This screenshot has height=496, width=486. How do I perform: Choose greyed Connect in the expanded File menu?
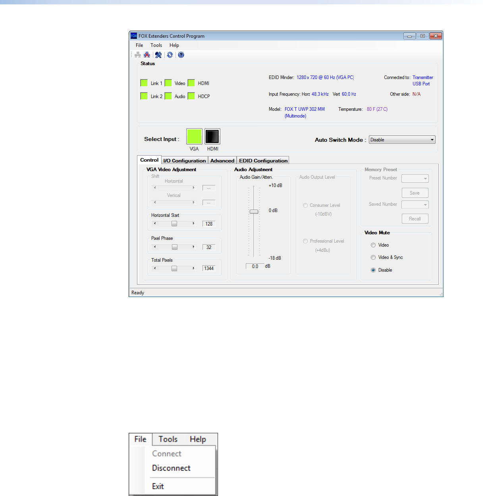167,454
